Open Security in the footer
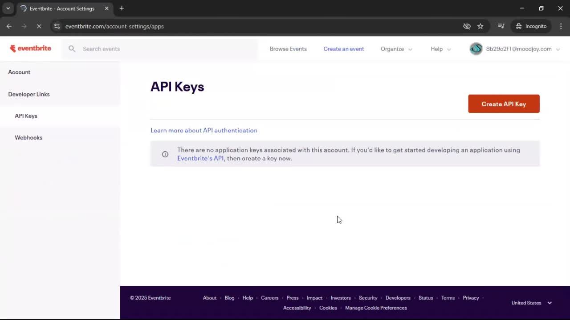The image size is (570, 320). [x=368, y=298]
